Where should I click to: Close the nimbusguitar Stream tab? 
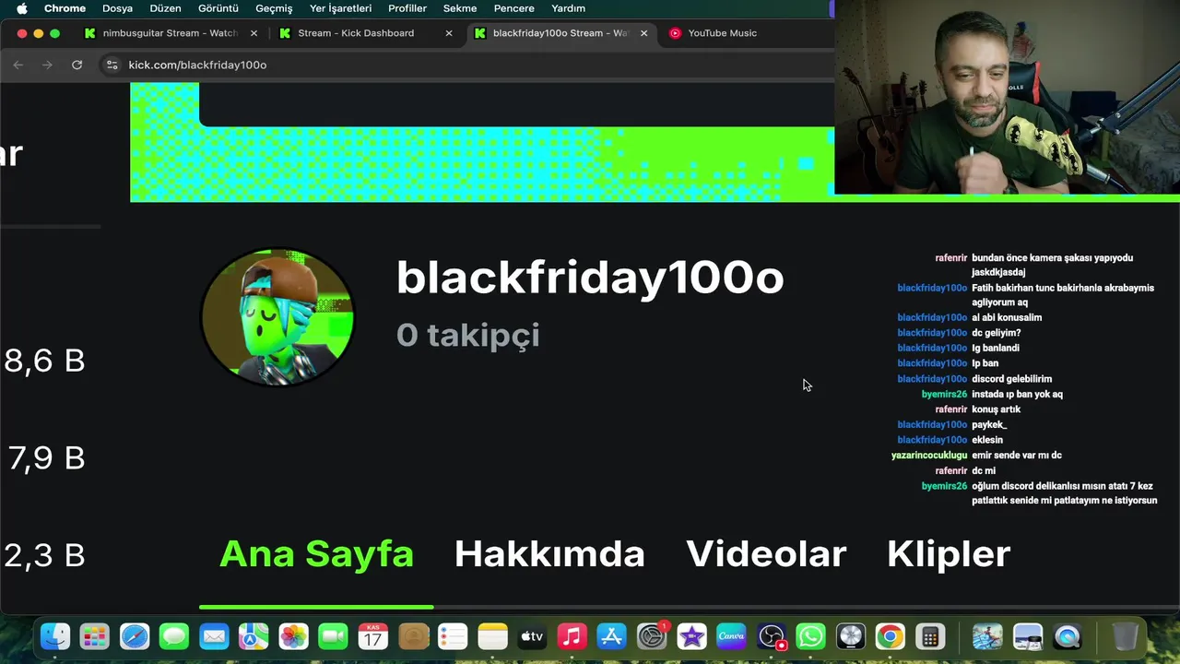pyautogui.click(x=254, y=33)
